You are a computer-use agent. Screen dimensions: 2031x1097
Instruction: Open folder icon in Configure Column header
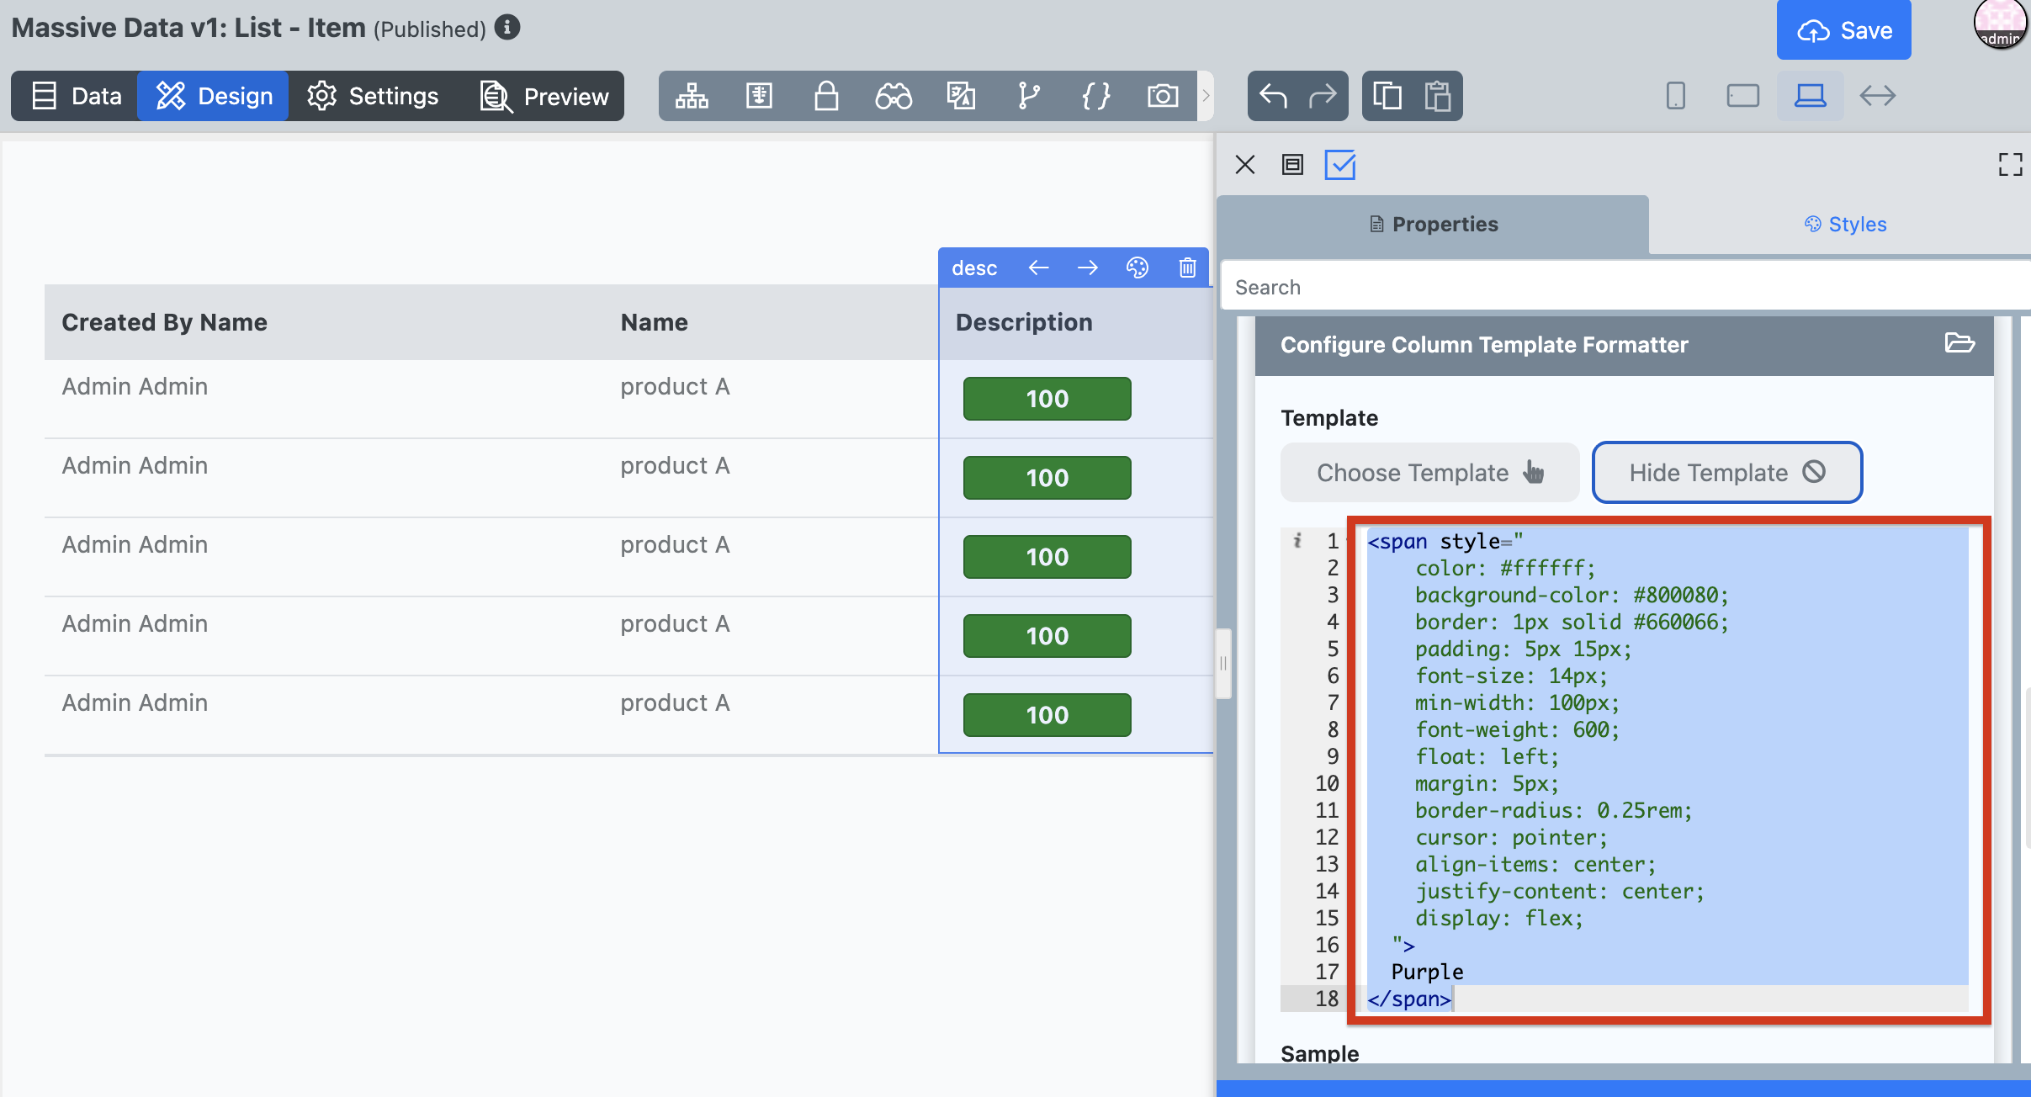(1959, 343)
